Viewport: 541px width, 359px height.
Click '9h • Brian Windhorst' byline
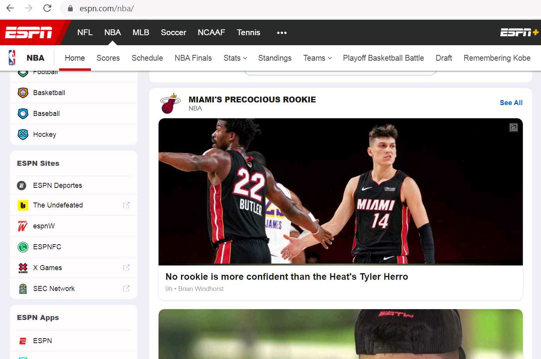pos(194,289)
